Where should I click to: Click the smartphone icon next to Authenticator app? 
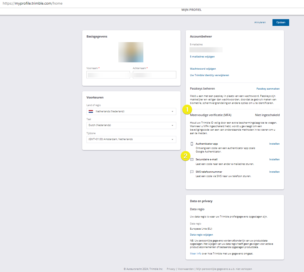coord(192,144)
